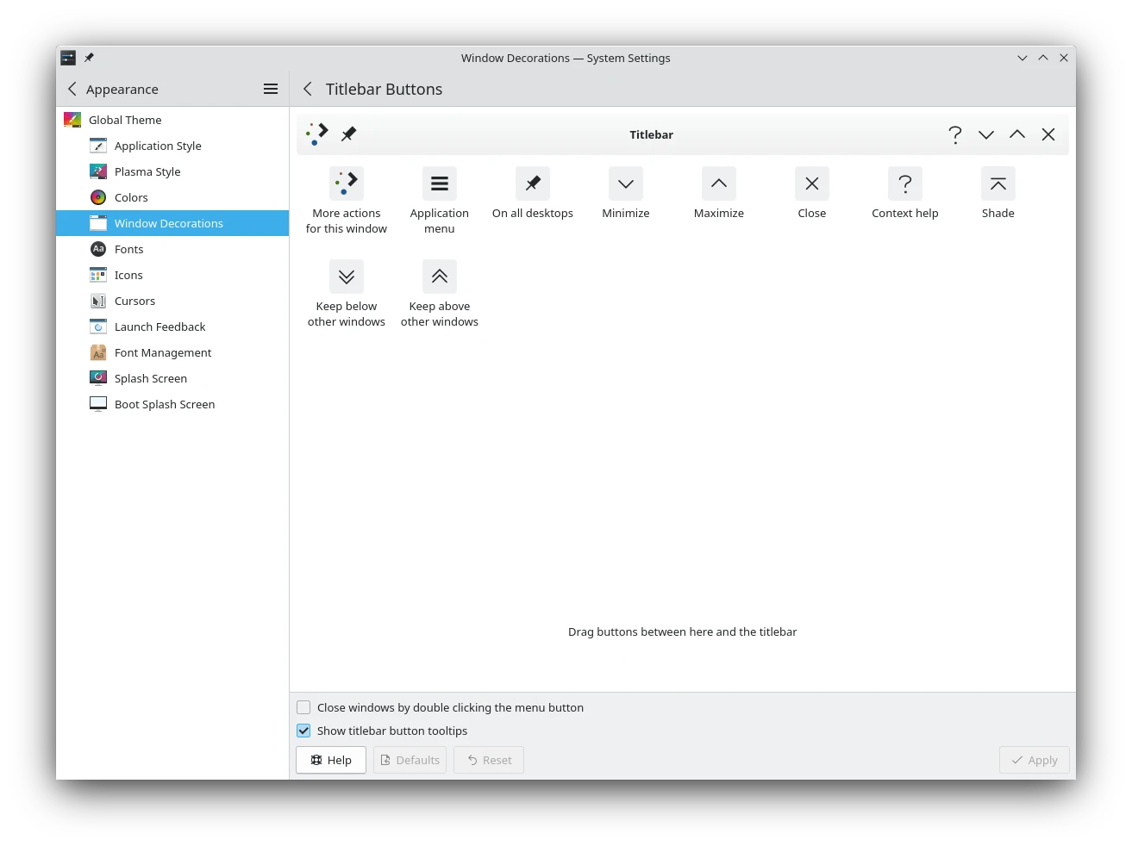The height and width of the screenshot is (846, 1132).
Task: Select the Keep above other windows icon
Action: click(439, 277)
